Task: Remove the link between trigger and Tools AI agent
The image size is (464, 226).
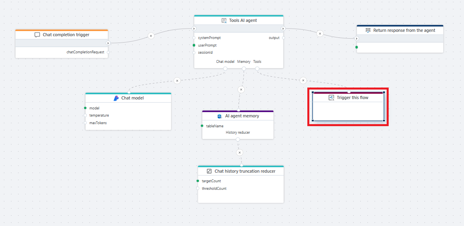Action: (151, 36)
